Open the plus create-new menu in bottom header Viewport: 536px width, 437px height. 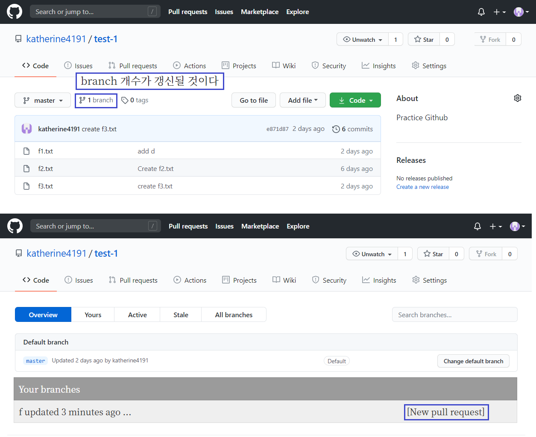coord(495,226)
